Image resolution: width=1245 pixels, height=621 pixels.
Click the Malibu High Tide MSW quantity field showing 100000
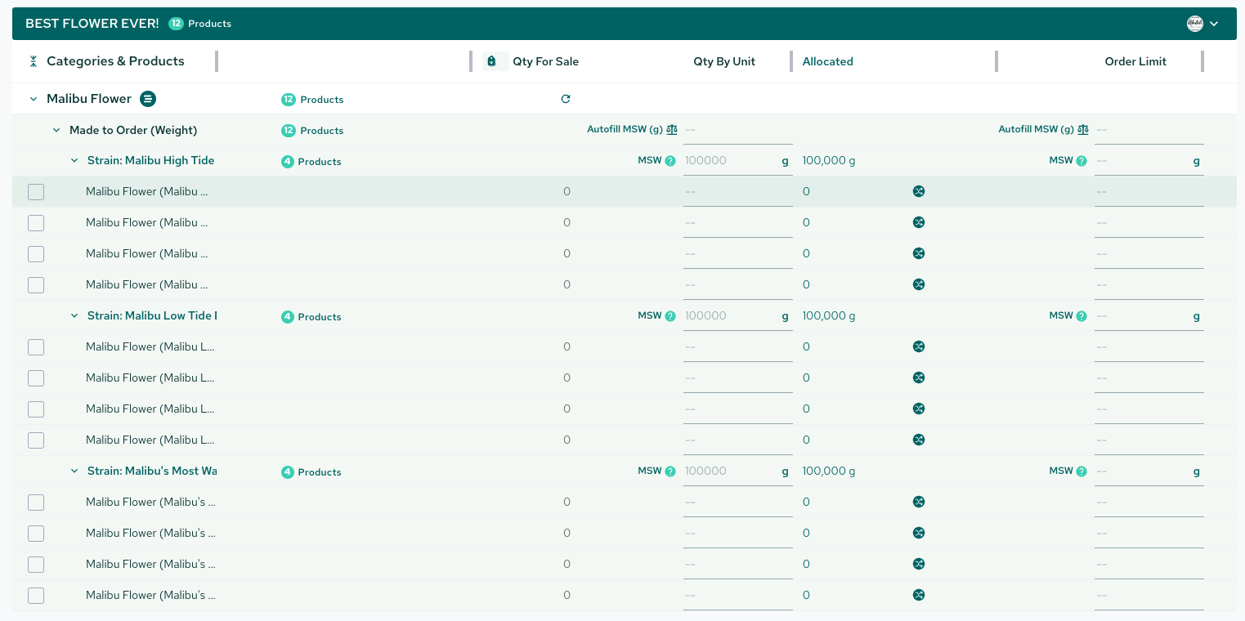(x=738, y=161)
